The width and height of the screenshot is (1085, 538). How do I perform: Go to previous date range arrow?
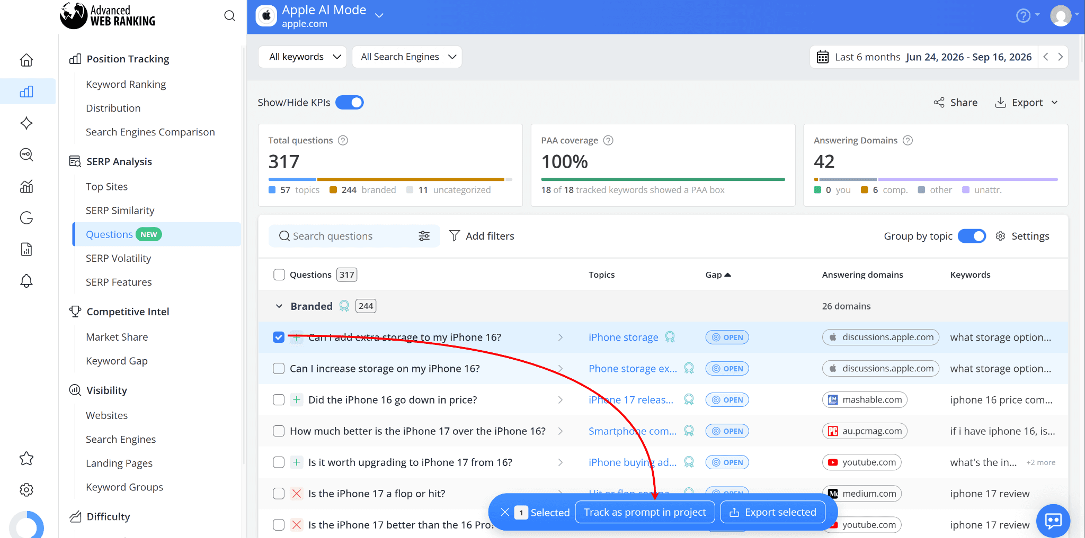(1046, 57)
